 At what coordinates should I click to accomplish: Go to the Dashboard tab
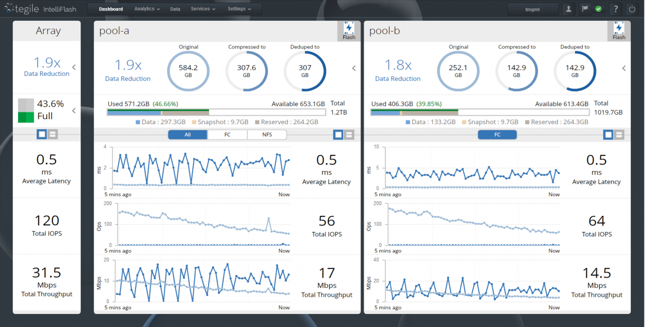[x=111, y=9]
